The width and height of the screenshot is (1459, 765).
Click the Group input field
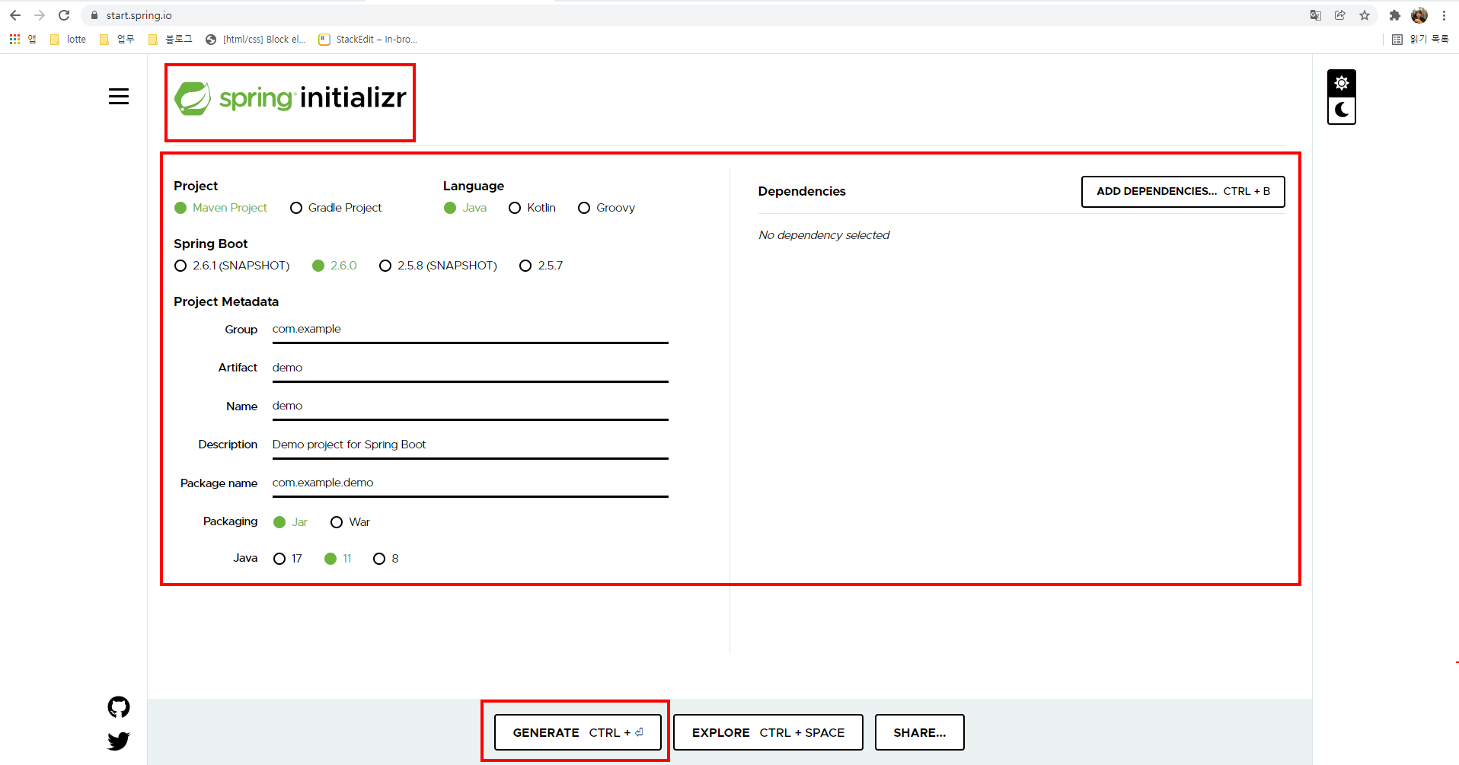click(x=471, y=330)
